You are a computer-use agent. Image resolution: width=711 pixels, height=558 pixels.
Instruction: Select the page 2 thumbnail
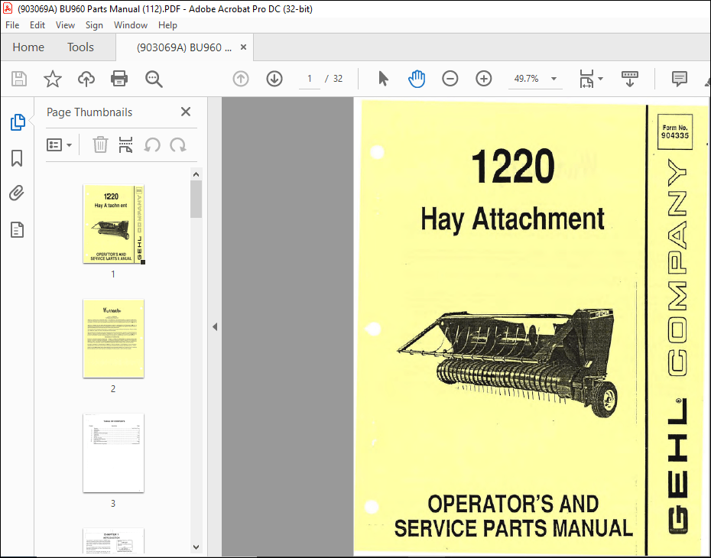113,339
